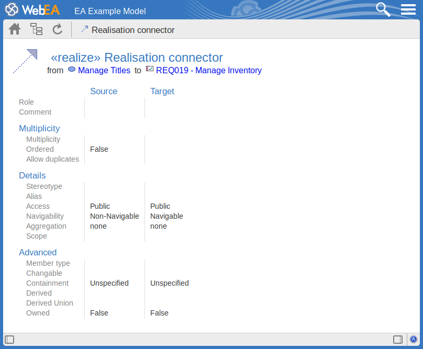Go to the Home icon
Viewport: 423px width, 349px height.
coord(15,29)
